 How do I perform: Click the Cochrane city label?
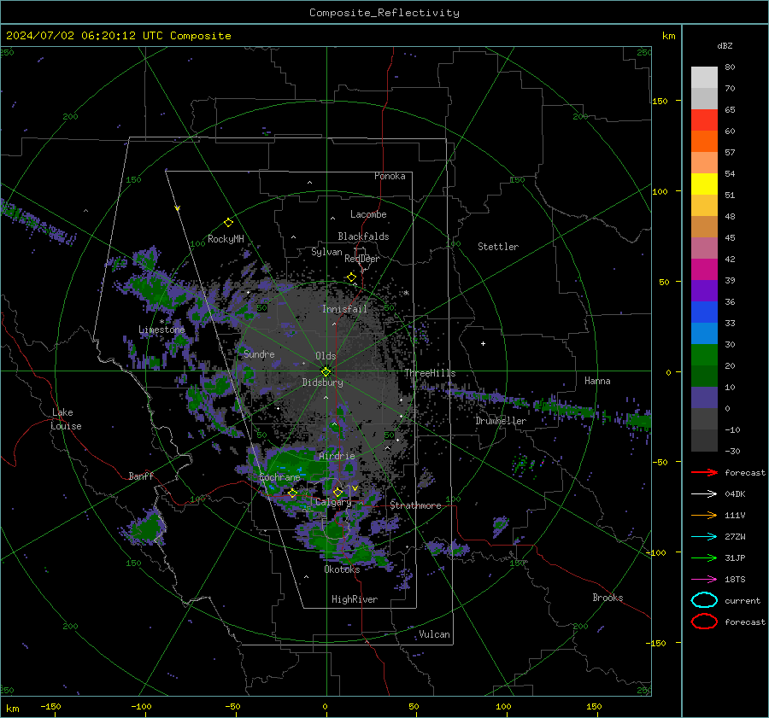click(x=279, y=477)
